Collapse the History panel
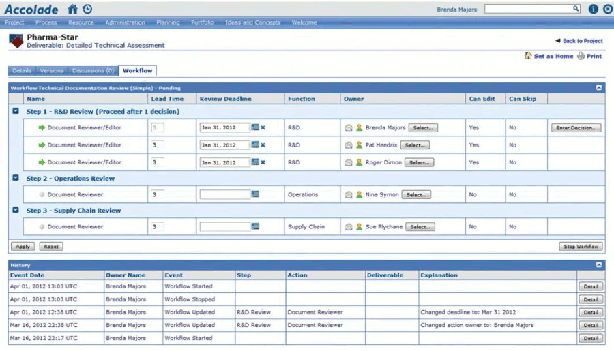Viewport: 614px width, 351px height. pyautogui.click(x=599, y=265)
